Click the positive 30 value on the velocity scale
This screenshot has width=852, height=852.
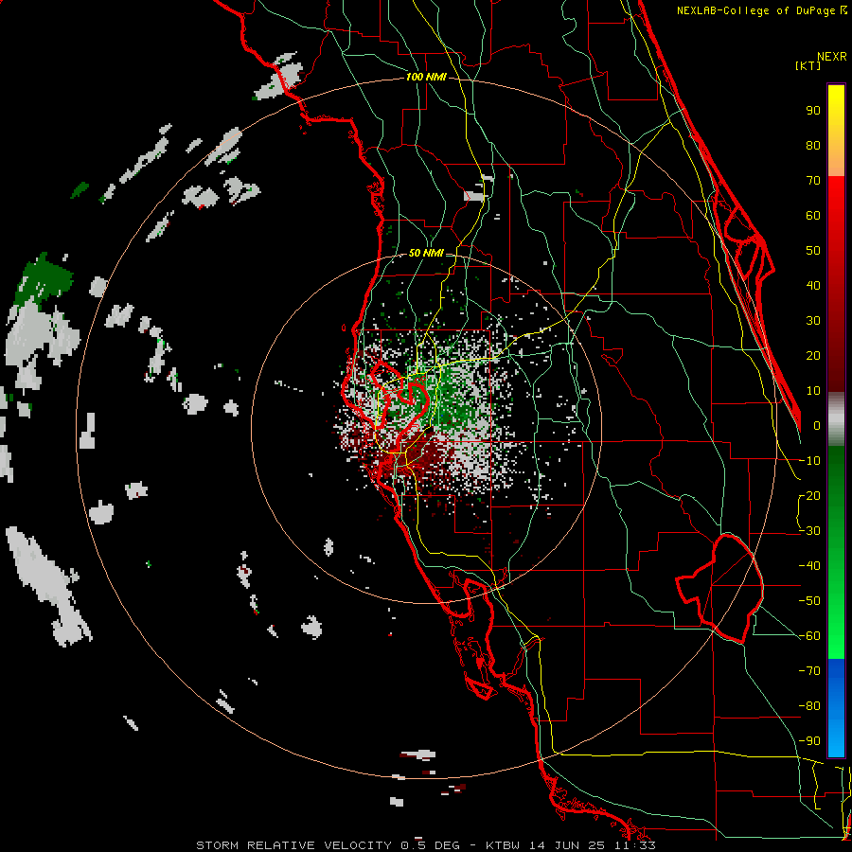point(813,321)
